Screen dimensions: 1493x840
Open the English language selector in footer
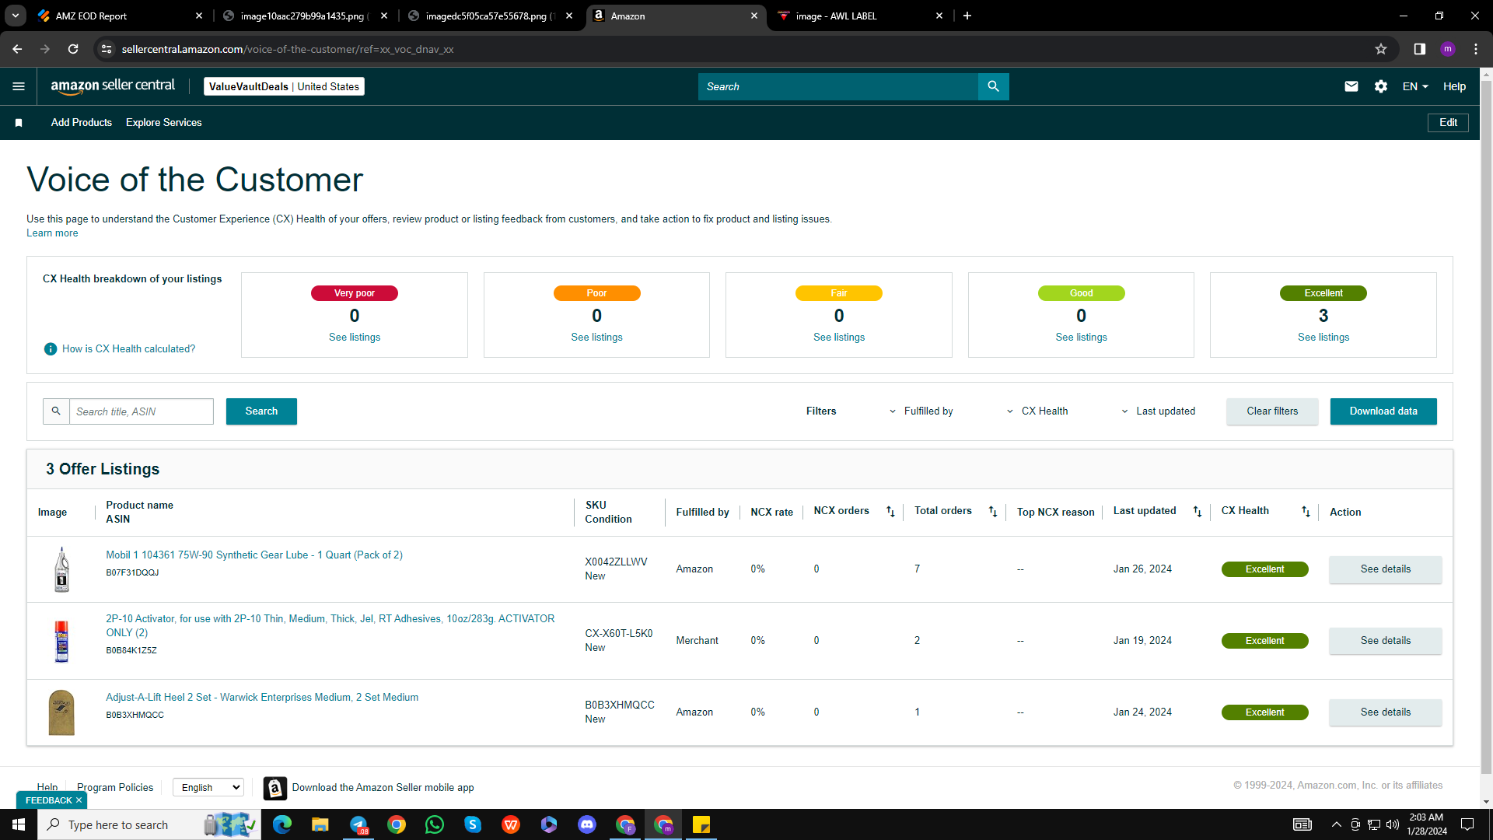coord(208,788)
